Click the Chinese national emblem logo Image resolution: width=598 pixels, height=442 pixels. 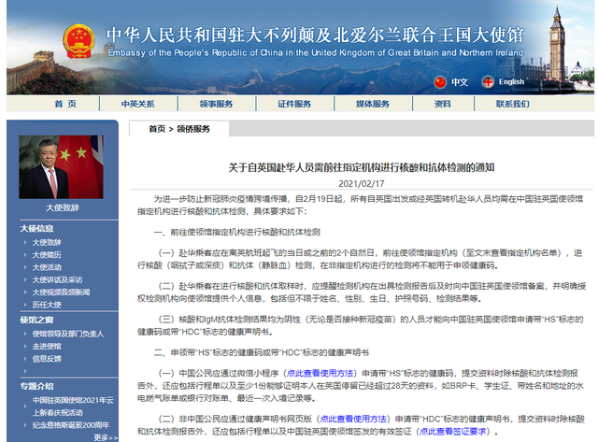tap(78, 41)
